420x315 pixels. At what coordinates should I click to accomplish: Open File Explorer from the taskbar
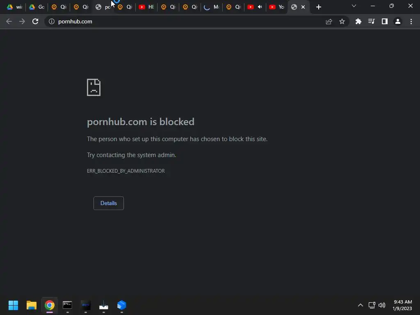click(31, 305)
